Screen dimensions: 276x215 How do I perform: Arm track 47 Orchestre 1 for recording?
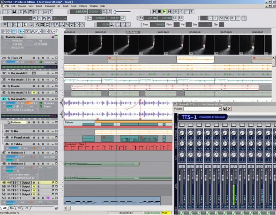pyautogui.click(x=43, y=153)
